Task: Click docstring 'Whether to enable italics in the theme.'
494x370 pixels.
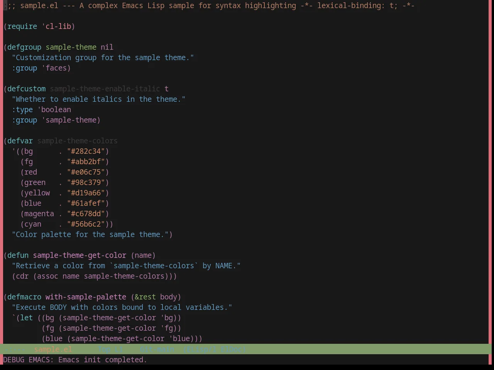Action: 98,99
